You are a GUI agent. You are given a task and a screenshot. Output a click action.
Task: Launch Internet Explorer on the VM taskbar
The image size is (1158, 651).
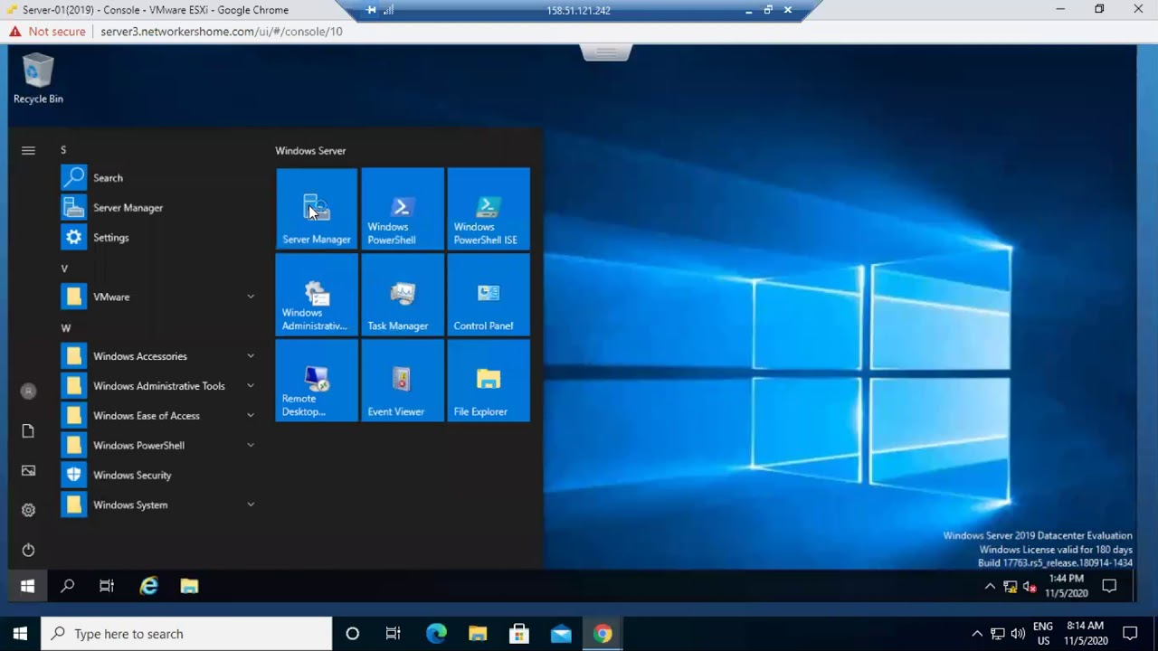[x=149, y=587]
